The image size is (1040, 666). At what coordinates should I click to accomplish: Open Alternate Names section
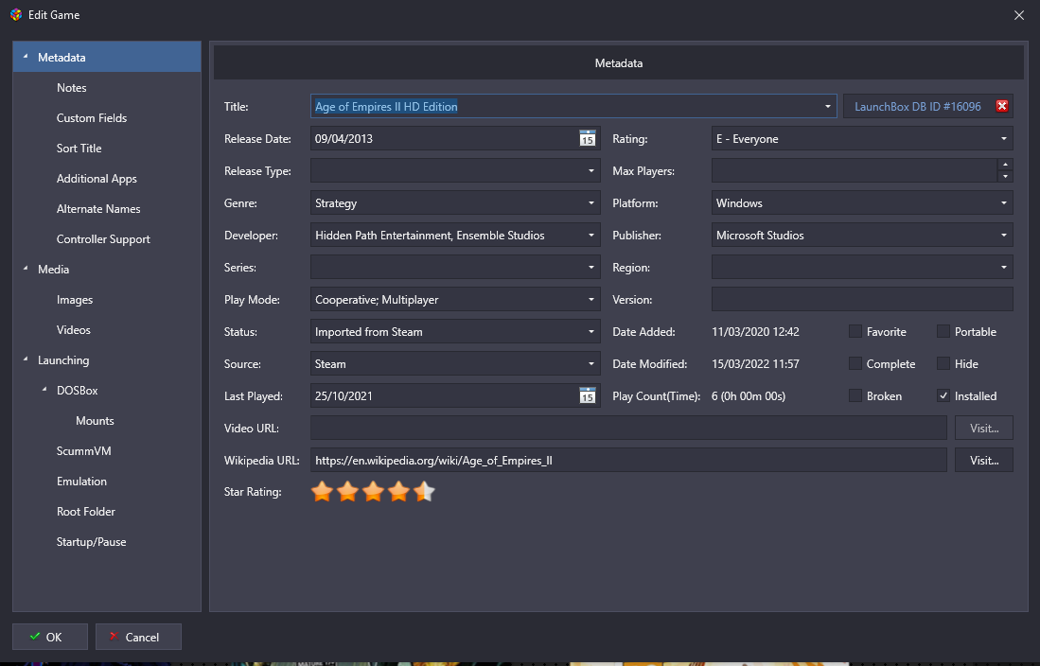click(98, 209)
